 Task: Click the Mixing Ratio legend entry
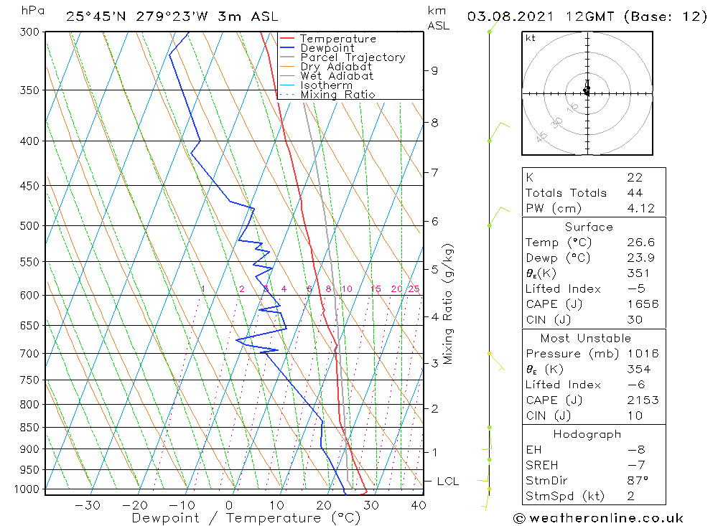[337, 95]
